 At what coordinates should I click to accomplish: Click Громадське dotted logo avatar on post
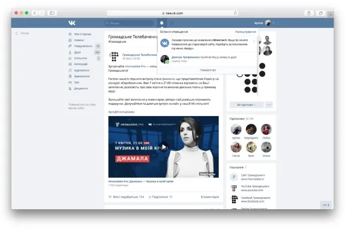pyautogui.click(x=114, y=56)
